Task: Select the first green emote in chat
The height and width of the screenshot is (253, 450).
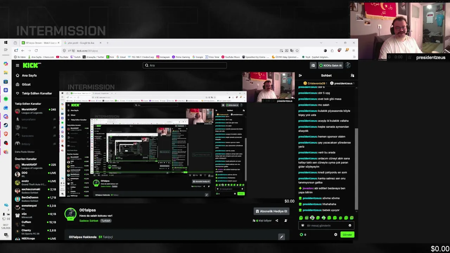Action: [x=301, y=218]
